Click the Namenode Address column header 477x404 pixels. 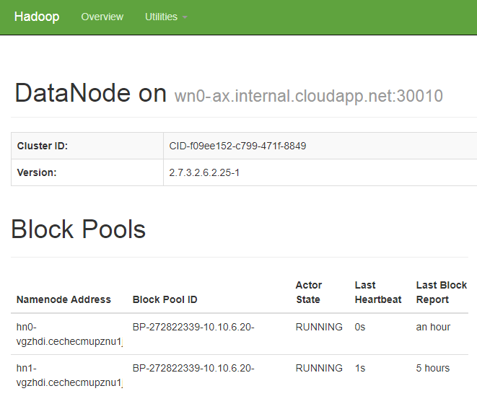[64, 299]
